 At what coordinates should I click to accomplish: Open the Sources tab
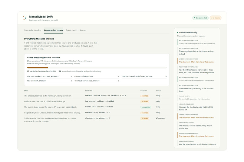coord(83,30)
